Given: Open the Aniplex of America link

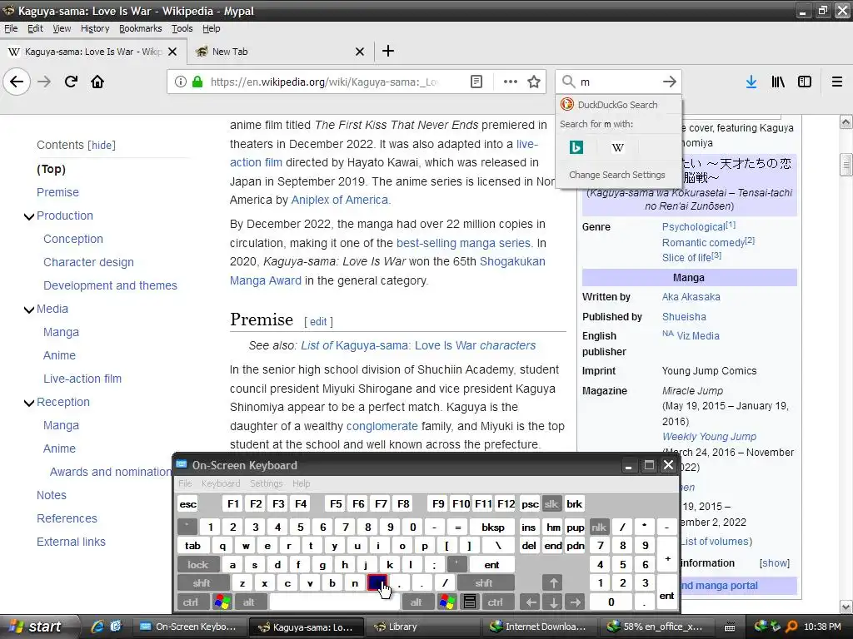Looking at the screenshot, I should [x=340, y=200].
